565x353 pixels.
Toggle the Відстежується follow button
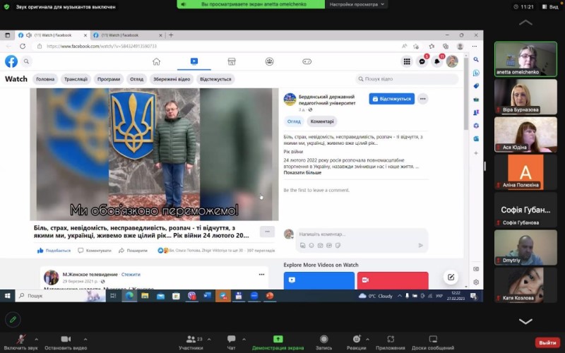pyautogui.click(x=392, y=99)
